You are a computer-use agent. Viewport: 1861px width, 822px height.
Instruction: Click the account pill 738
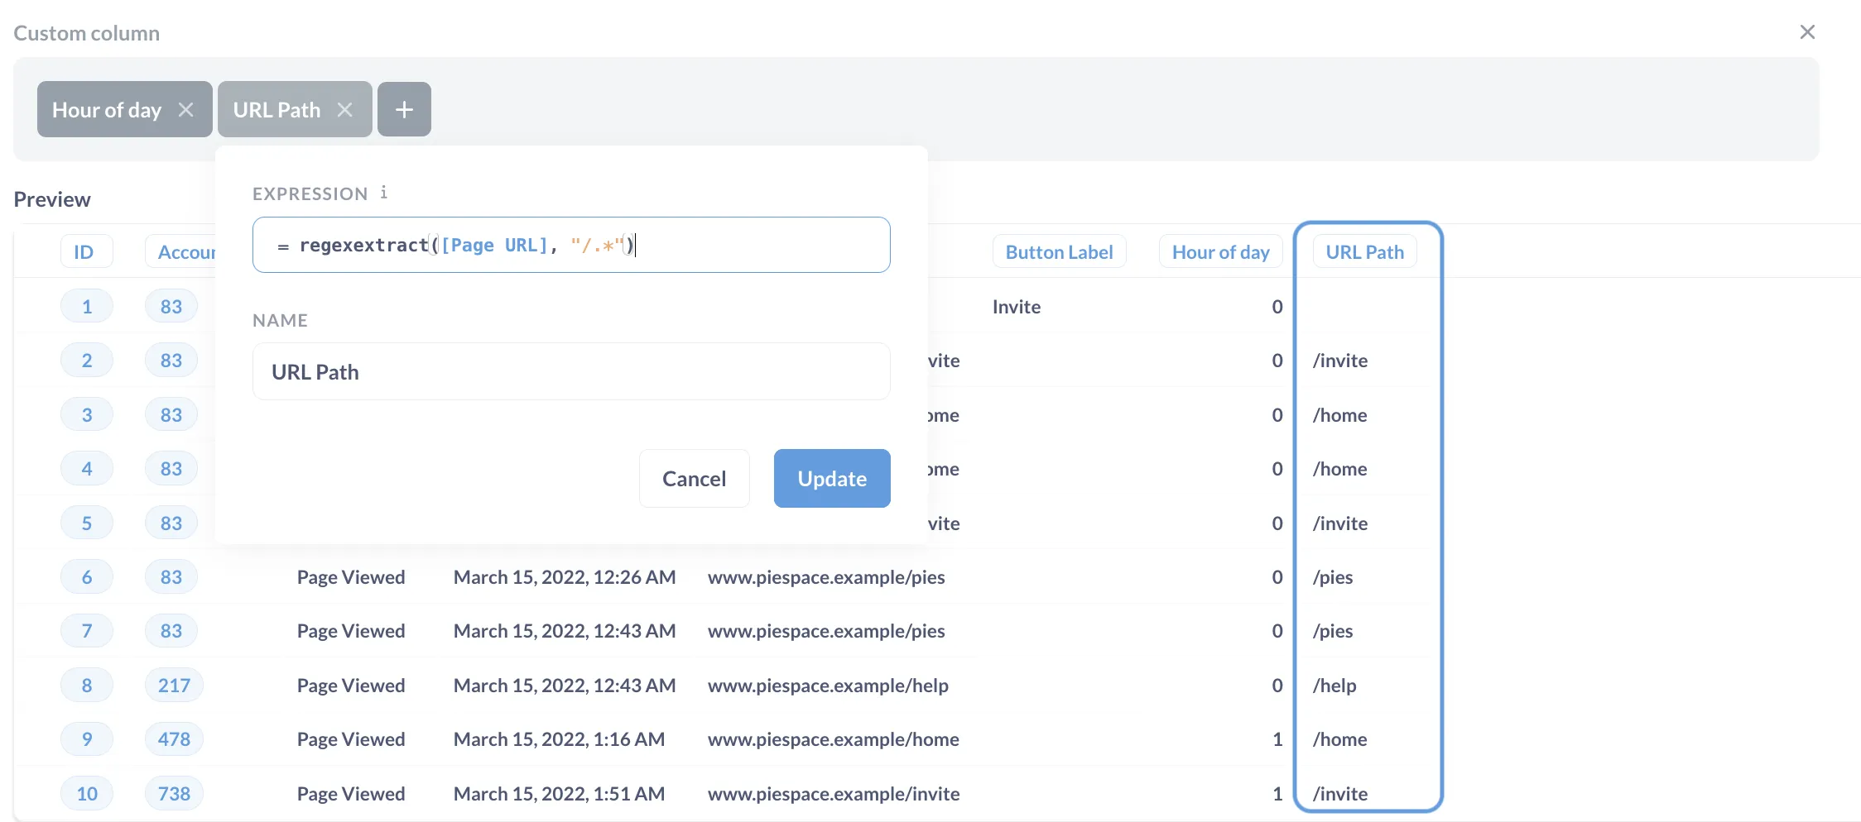click(173, 793)
